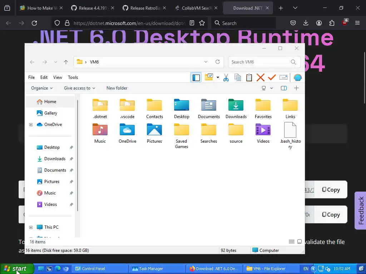
Task: Click the Cut scissors icon
Action: [x=226, y=77]
